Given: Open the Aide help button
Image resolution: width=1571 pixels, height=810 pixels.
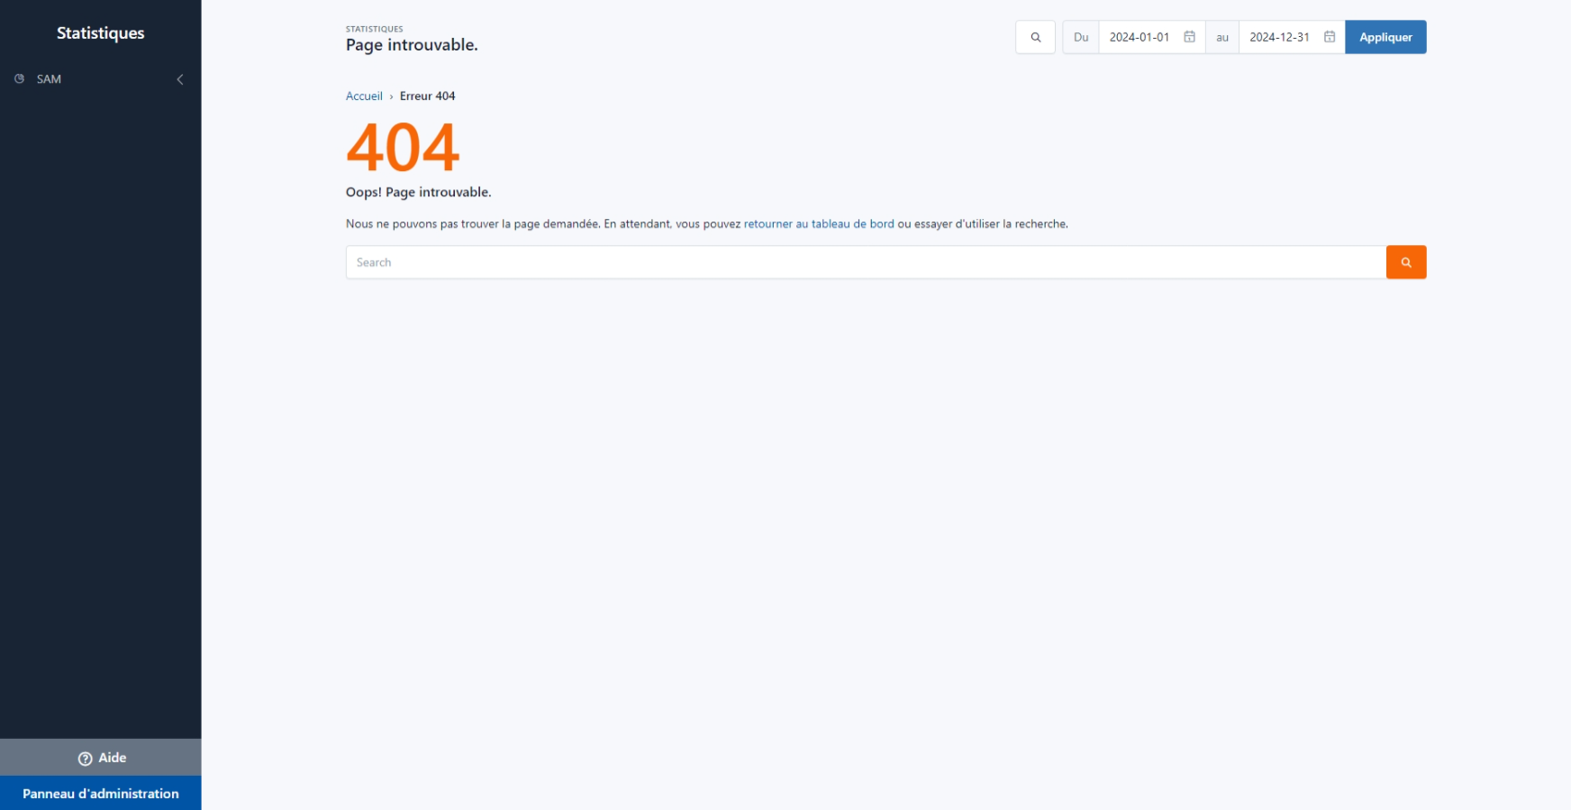Looking at the screenshot, I should 101,758.
